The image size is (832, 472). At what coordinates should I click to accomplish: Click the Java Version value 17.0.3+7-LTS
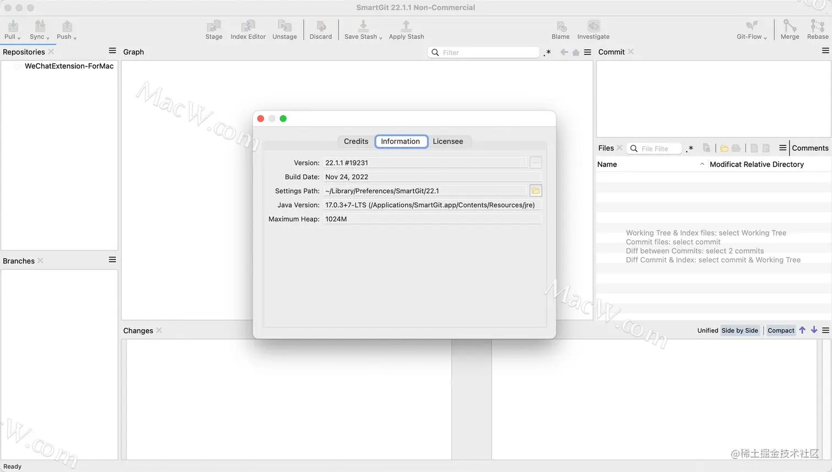[x=433, y=205]
